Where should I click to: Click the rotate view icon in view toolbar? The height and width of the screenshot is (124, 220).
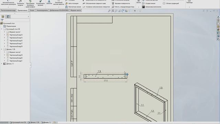pyautogui.click(x=123, y=11)
